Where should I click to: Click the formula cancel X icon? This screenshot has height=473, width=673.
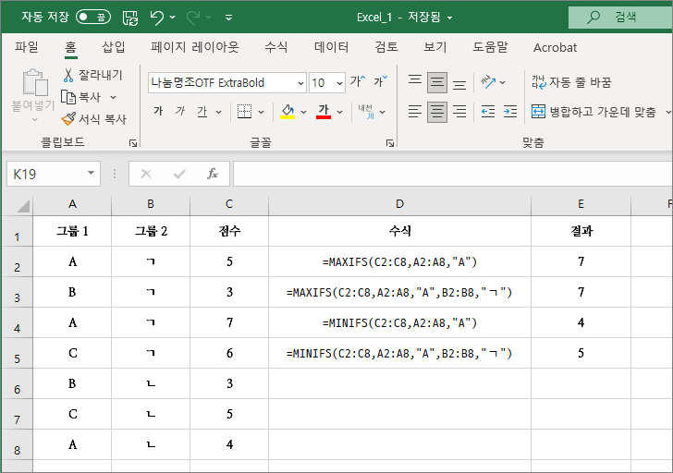point(146,174)
